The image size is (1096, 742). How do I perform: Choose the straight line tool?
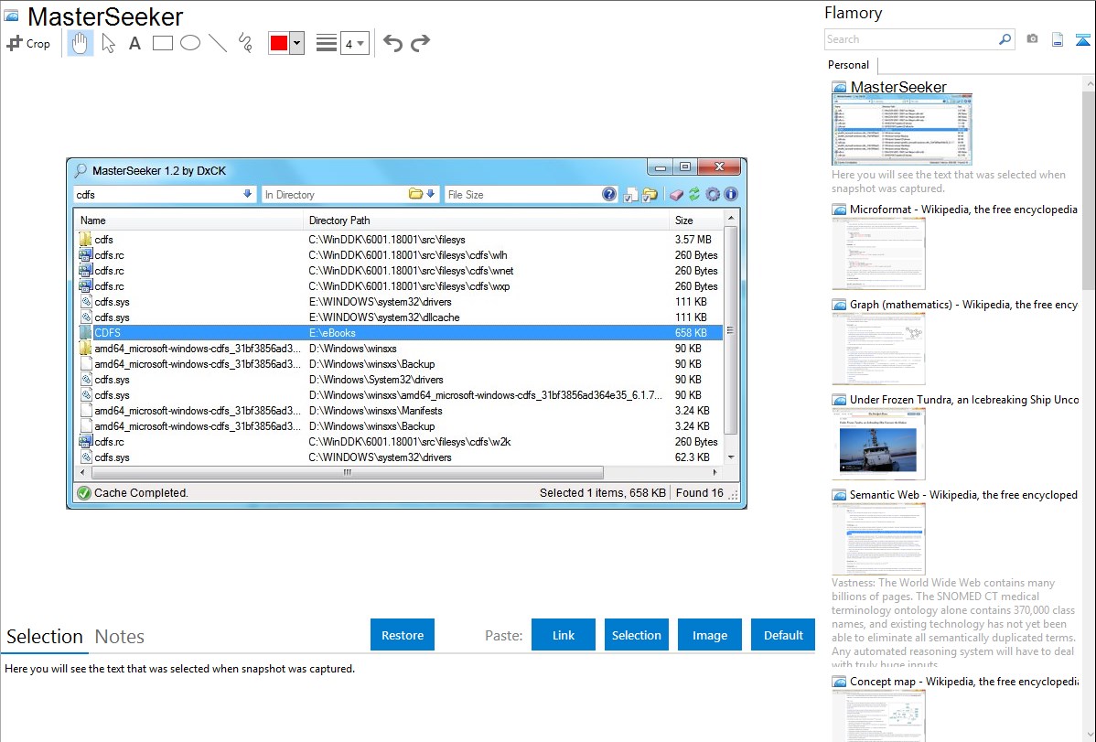pyautogui.click(x=218, y=43)
